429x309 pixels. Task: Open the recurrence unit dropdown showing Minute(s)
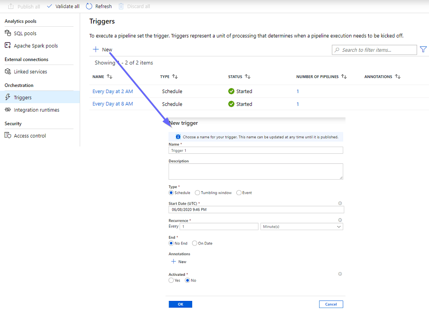pos(302,226)
